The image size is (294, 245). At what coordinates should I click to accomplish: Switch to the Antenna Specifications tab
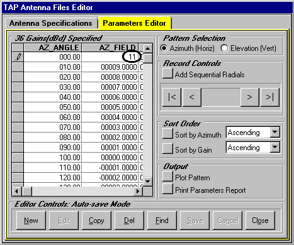(51, 23)
